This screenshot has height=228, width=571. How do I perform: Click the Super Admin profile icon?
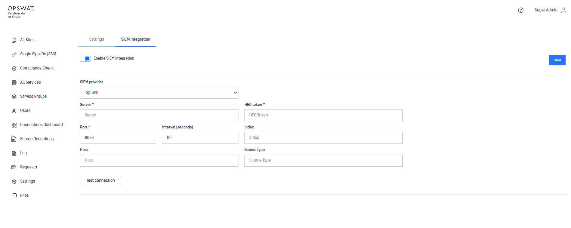(564, 10)
